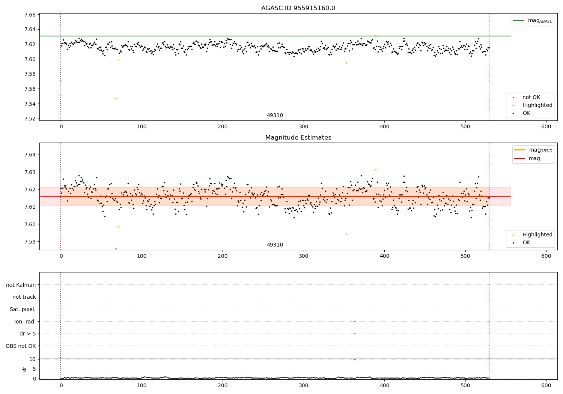Click the '49310' label in the AGASC plot
This screenshot has width=563, height=394.
pos(275,116)
